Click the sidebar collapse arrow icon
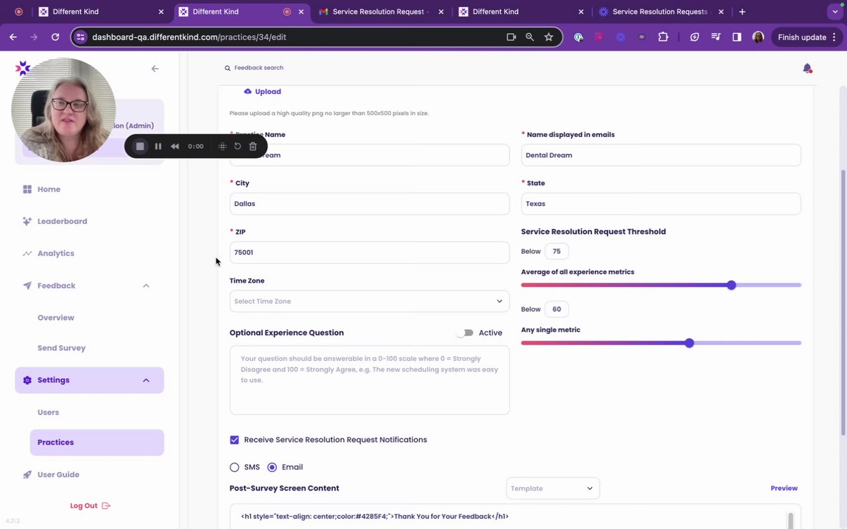Image resolution: width=847 pixels, height=529 pixels. point(155,69)
